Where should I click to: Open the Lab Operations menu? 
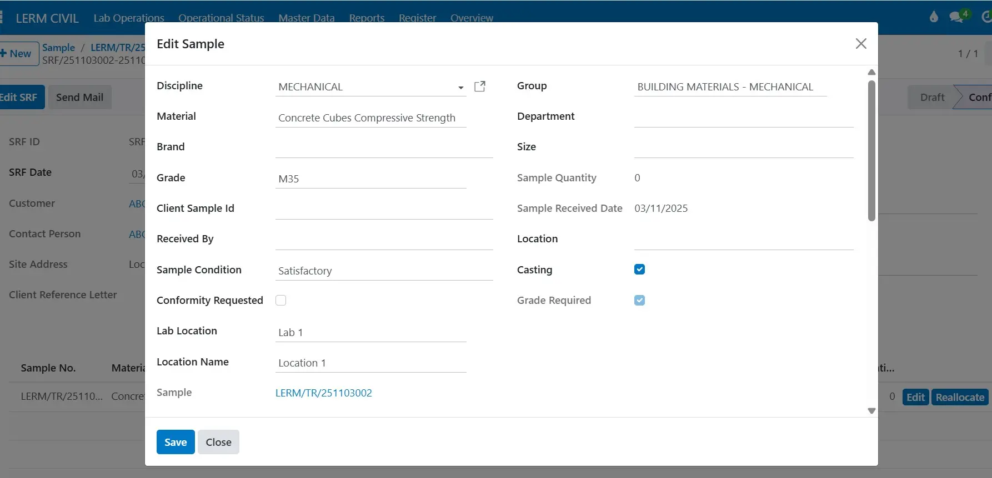129,18
